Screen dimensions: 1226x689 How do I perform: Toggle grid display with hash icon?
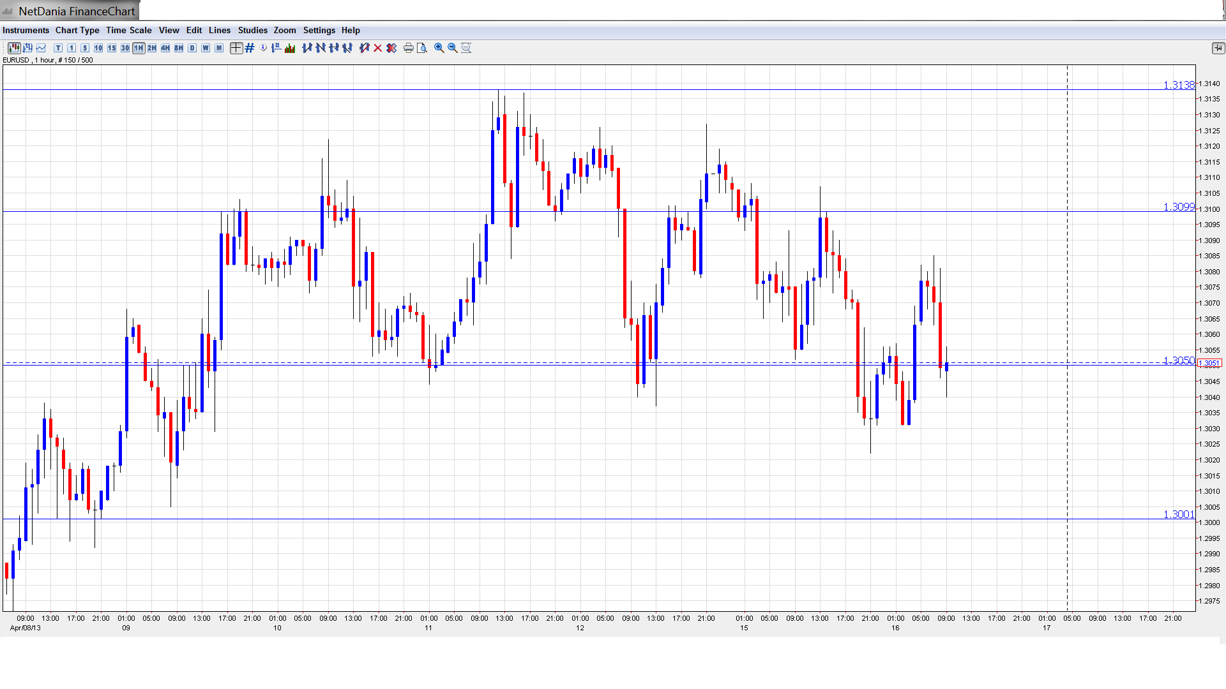[x=250, y=48]
